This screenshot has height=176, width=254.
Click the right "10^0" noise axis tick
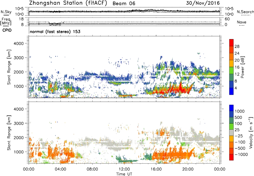pos(229,14)
